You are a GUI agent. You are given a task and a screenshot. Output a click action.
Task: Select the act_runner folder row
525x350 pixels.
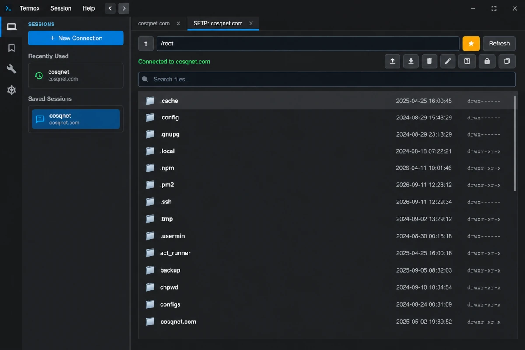(327, 253)
